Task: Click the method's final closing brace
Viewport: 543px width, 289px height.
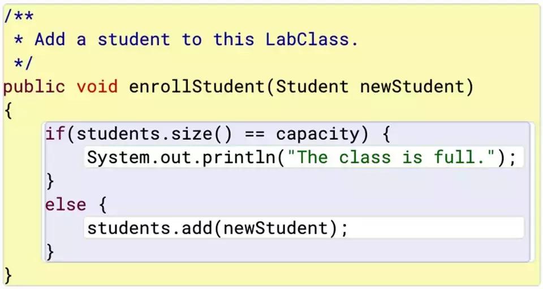Action: coord(8,275)
